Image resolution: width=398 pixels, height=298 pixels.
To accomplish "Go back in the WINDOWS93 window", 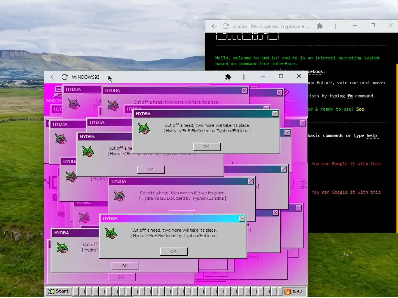I will pos(53,77).
